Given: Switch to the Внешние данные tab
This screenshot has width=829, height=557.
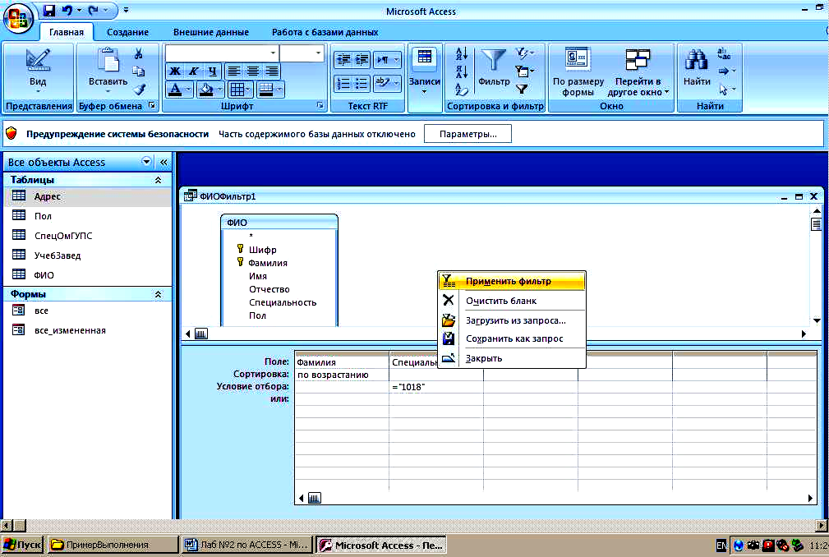Looking at the screenshot, I should pos(211,32).
